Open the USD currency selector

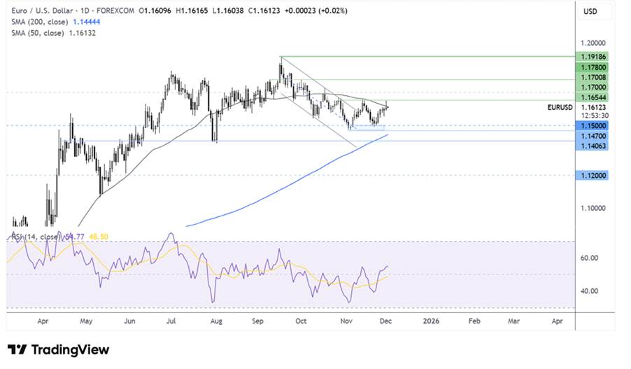[x=590, y=12]
